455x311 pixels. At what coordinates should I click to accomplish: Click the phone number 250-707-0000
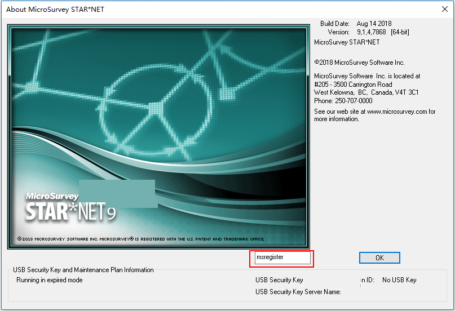354,101
